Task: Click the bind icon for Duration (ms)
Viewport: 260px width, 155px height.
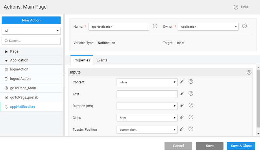Action: click(x=182, y=105)
